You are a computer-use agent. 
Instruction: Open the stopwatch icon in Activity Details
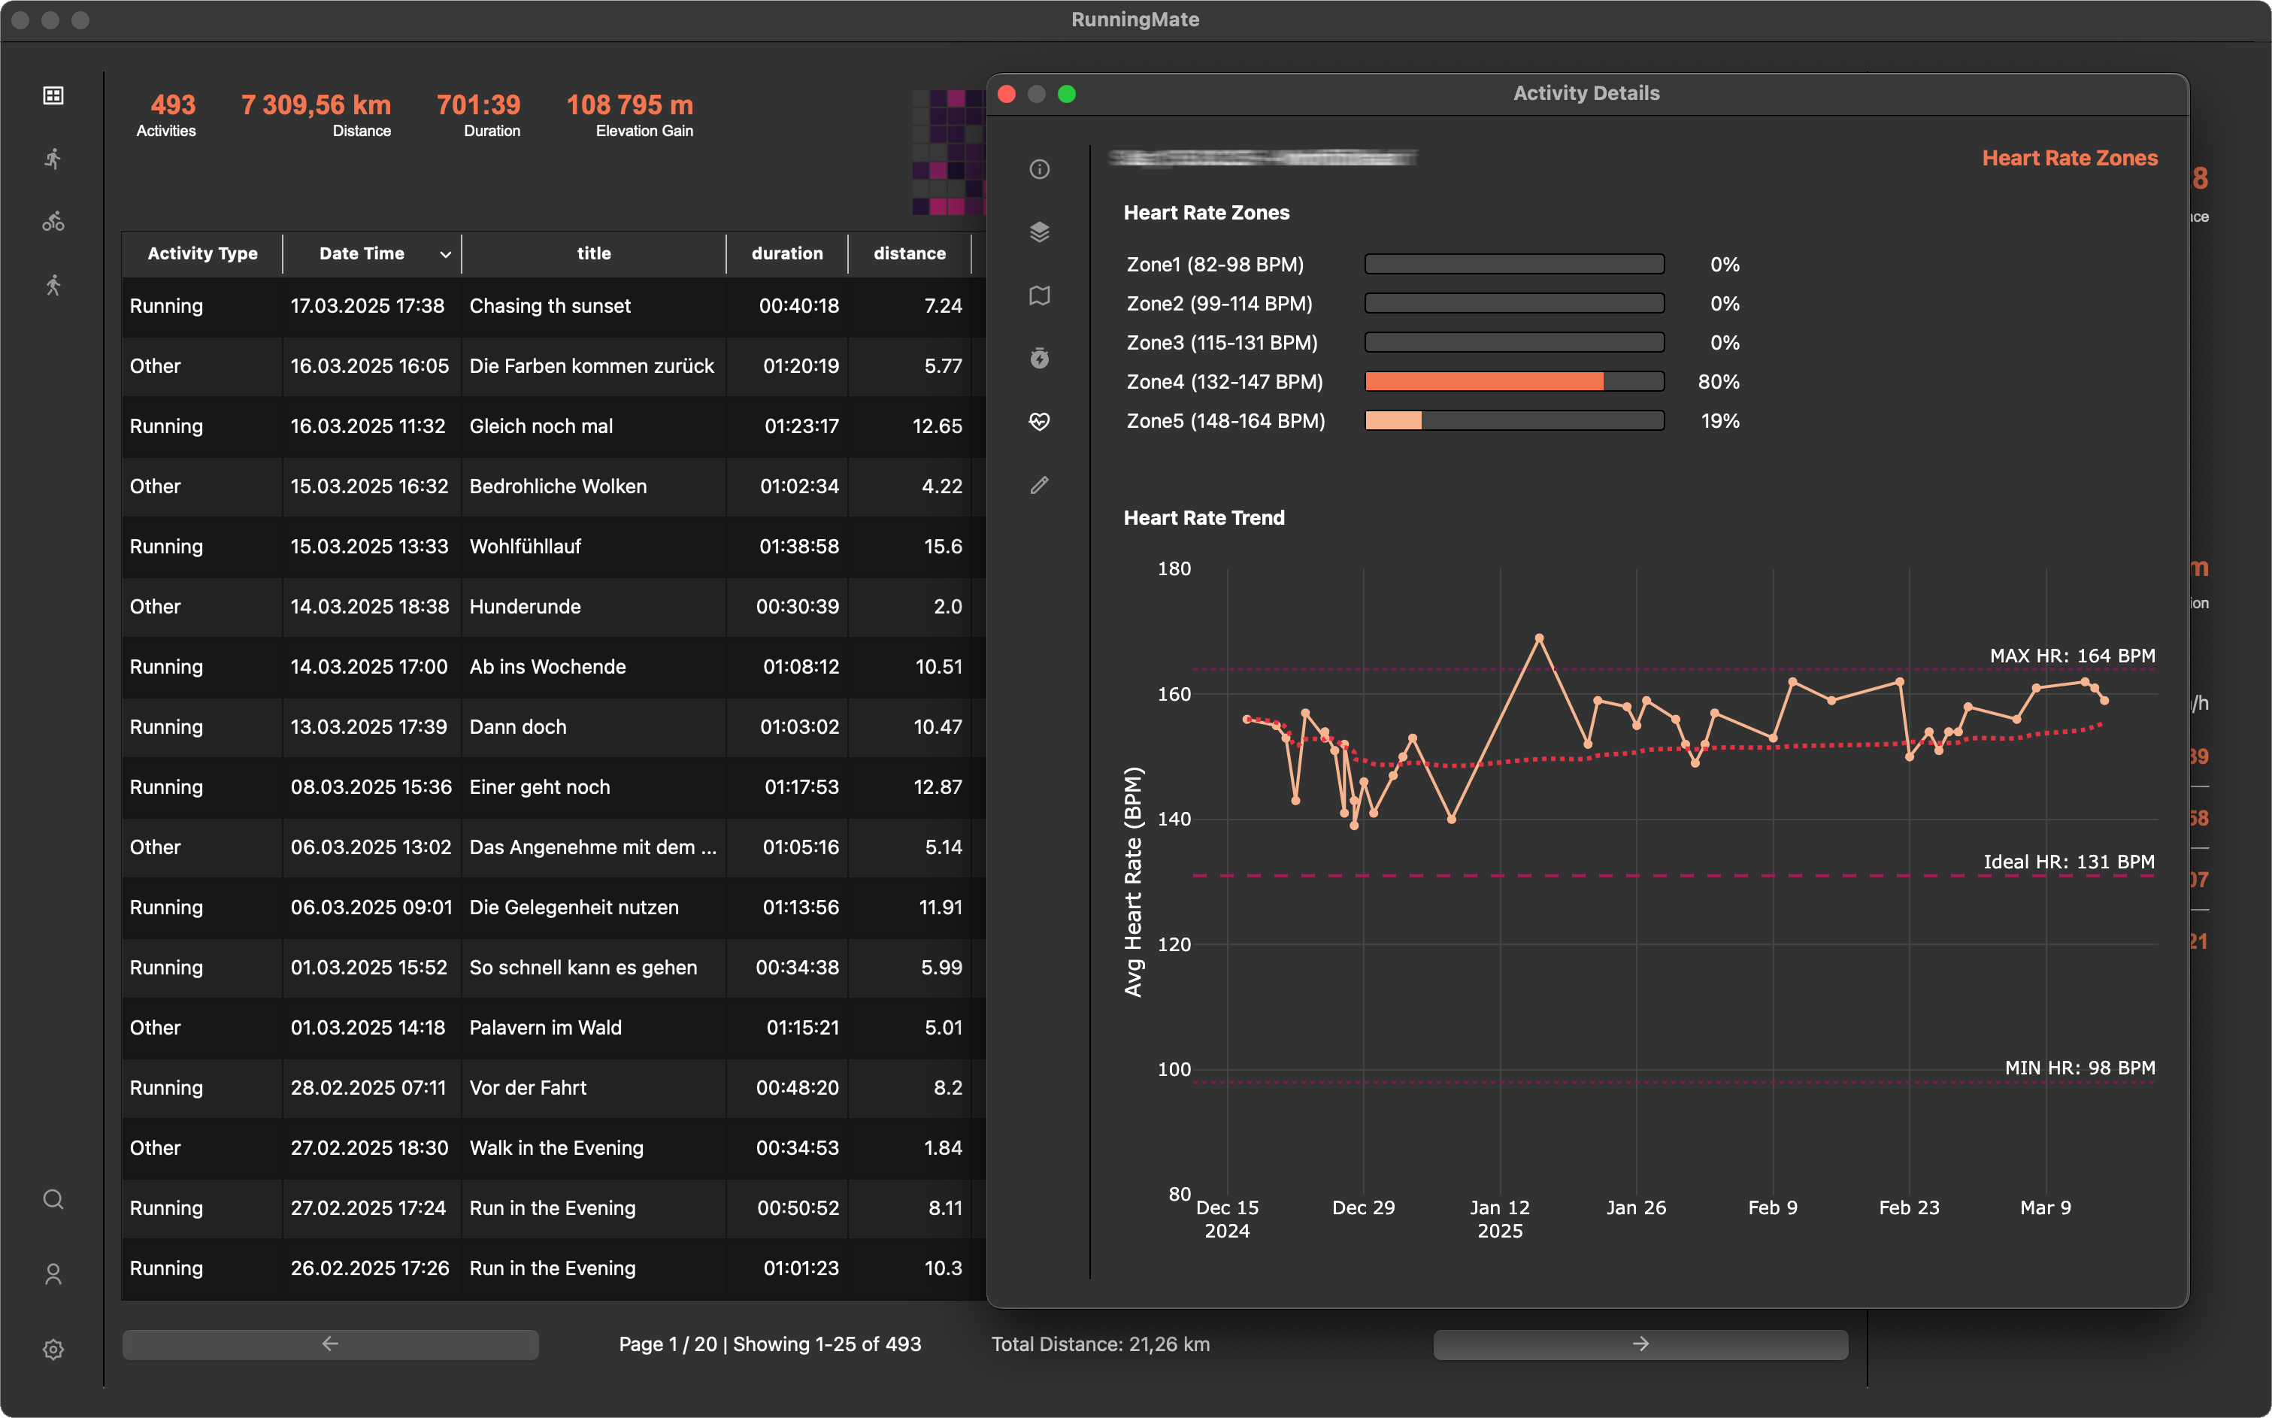tap(1039, 358)
